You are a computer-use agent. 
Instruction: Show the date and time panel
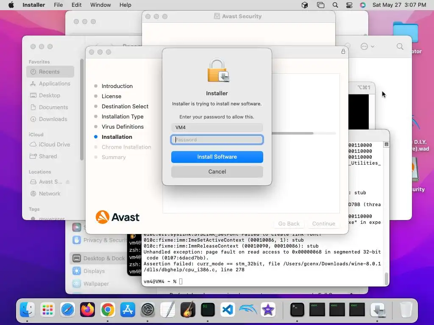399,5
